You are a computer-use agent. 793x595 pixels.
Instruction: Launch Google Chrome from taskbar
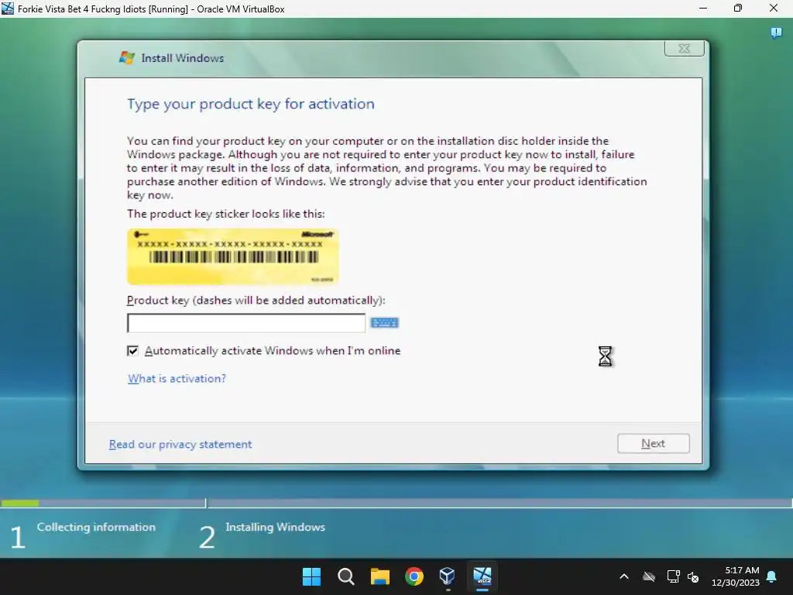click(414, 576)
